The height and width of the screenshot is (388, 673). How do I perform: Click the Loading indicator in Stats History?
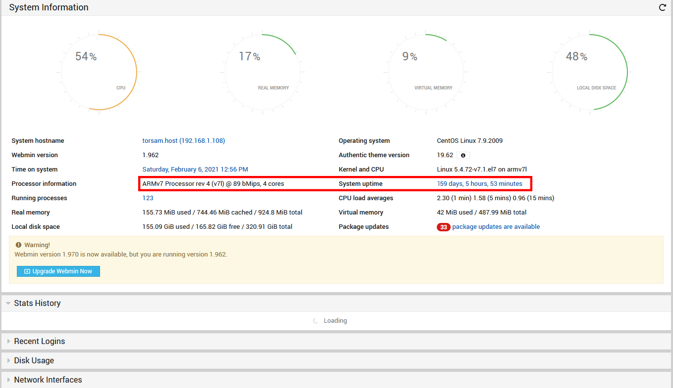pyautogui.click(x=330, y=321)
